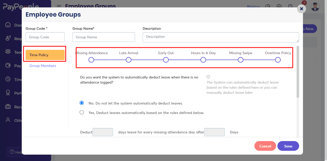
Task: Select 'No. Do not let the system' radio option
Action: coord(82,103)
